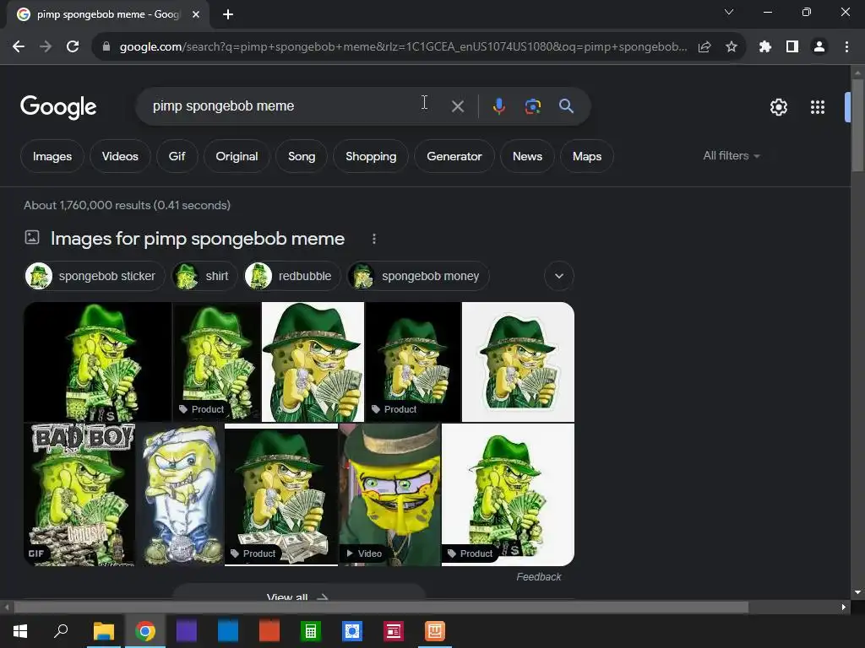Select the Images filter chip
Viewport: 865px width, 648px height.
[x=52, y=156]
